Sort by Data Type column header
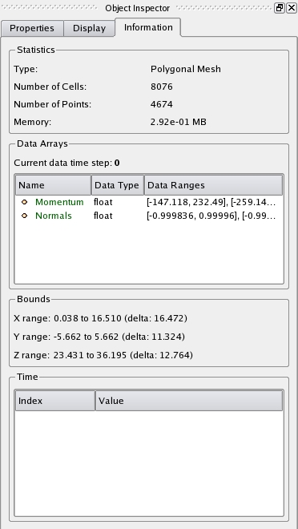This screenshot has height=529, width=298. (x=118, y=185)
